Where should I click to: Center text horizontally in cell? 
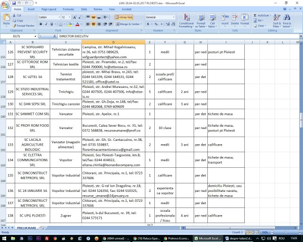point(94,24)
